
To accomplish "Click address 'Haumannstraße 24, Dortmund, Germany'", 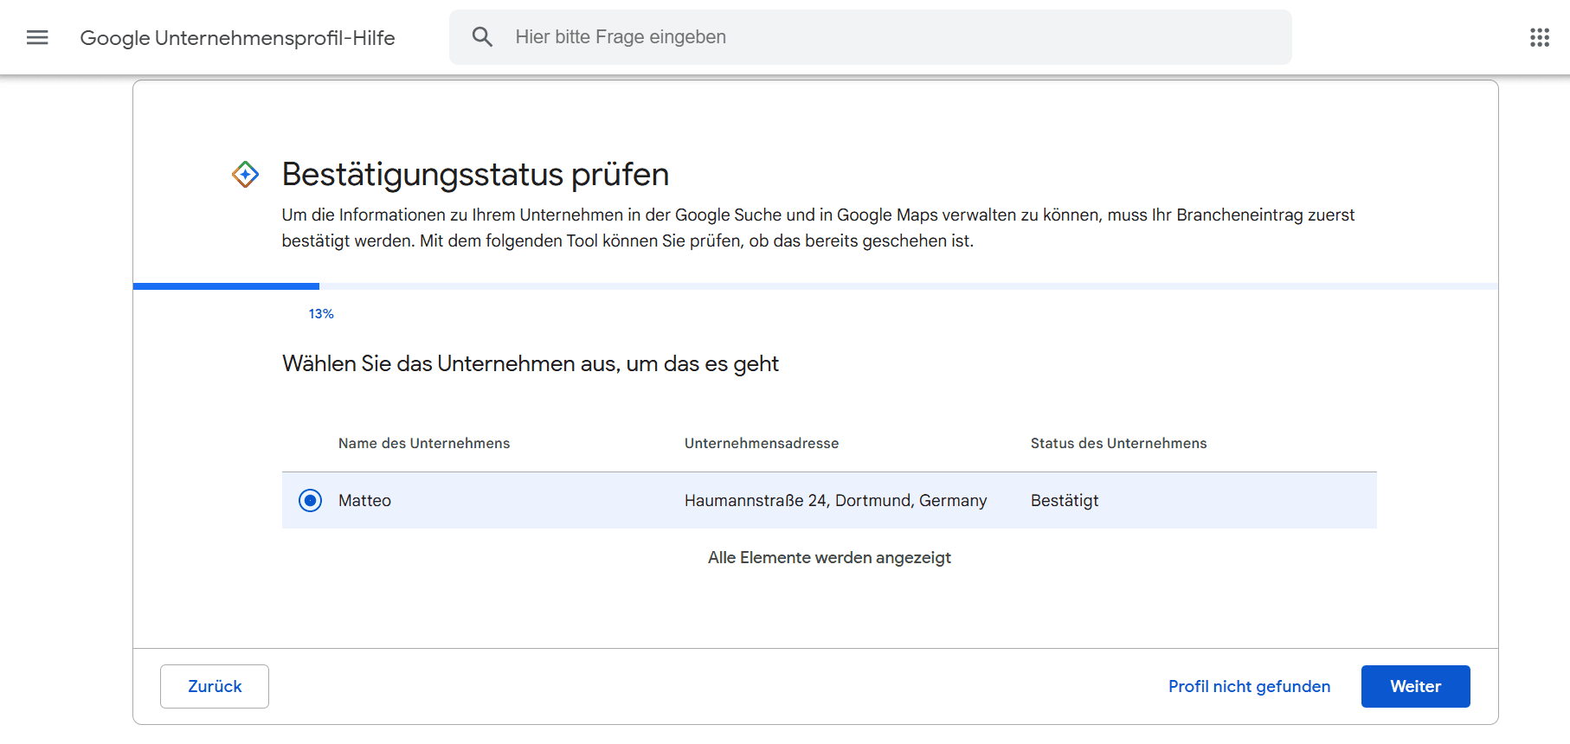I will tap(835, 500).
